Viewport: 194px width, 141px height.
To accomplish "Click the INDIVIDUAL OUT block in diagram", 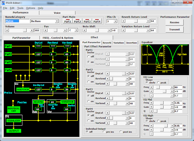I will click(14, 110).
